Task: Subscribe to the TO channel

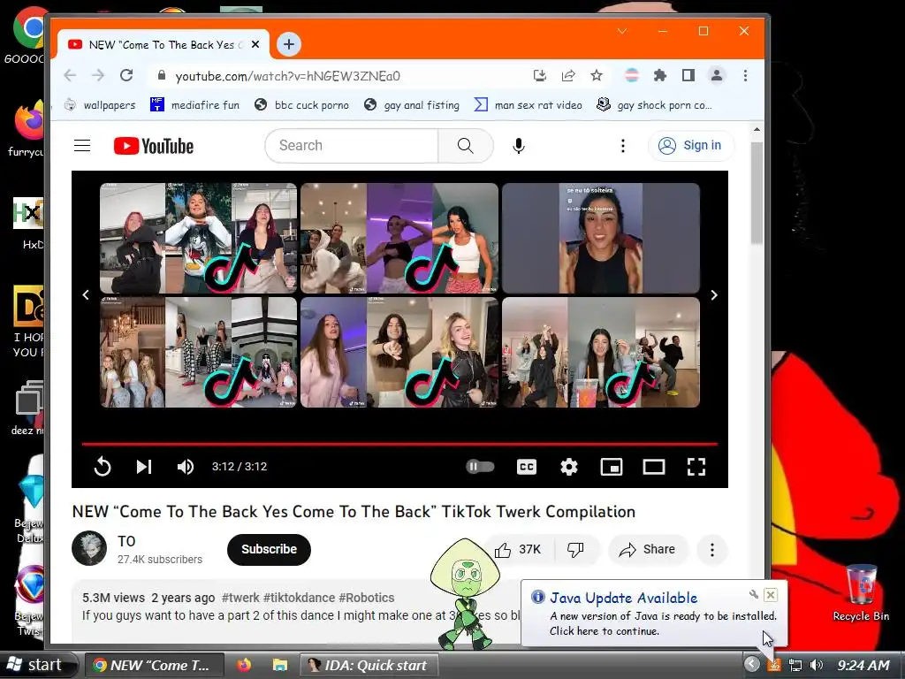Action: [269, 549]
